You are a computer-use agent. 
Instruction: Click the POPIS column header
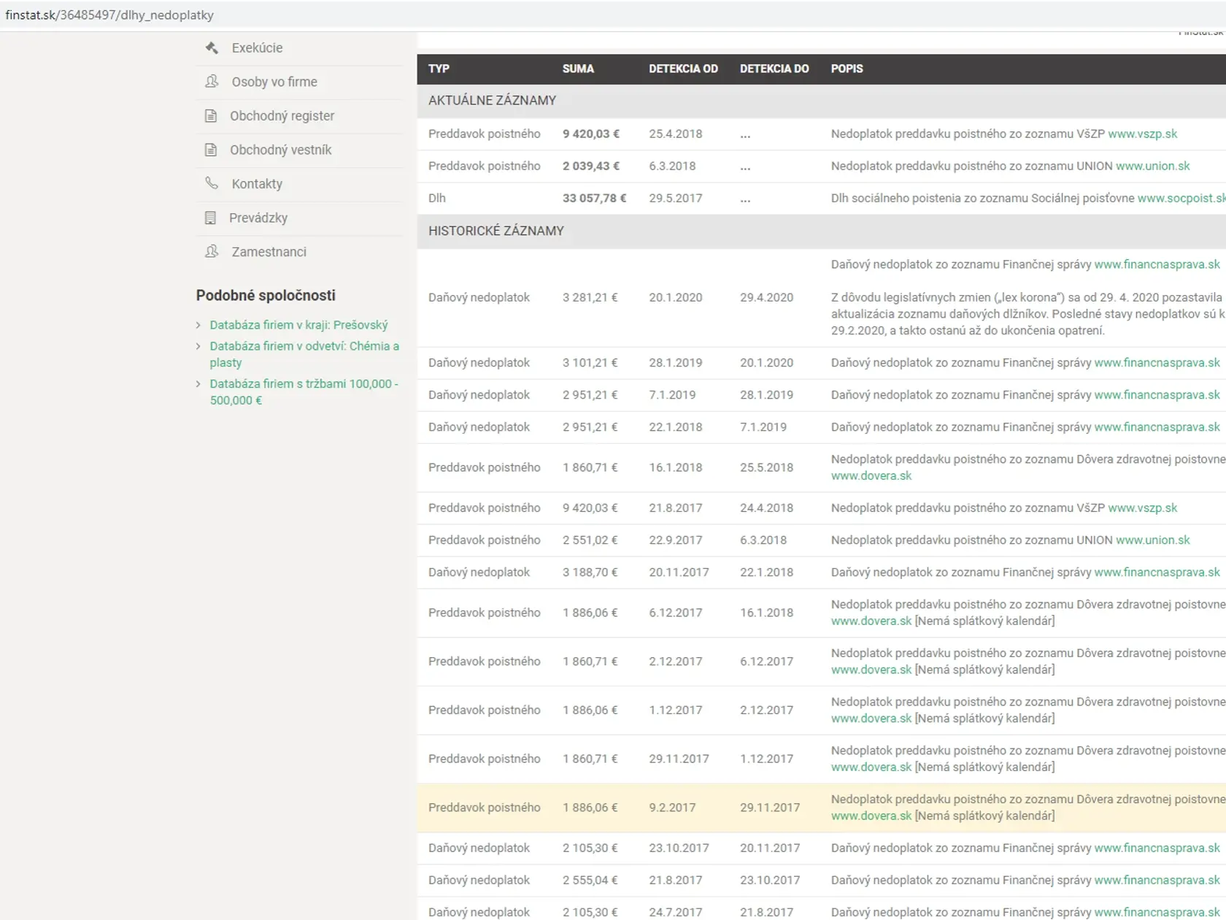847,69
